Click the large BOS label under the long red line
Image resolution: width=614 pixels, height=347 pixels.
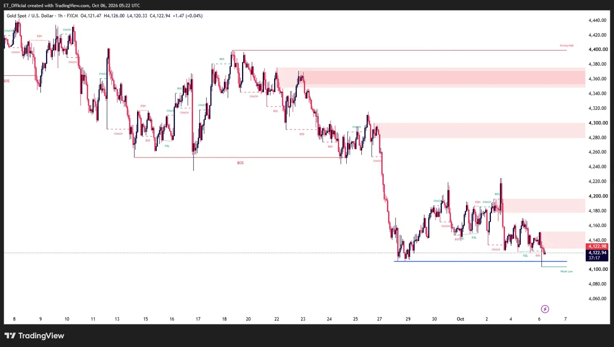[240, 163]
